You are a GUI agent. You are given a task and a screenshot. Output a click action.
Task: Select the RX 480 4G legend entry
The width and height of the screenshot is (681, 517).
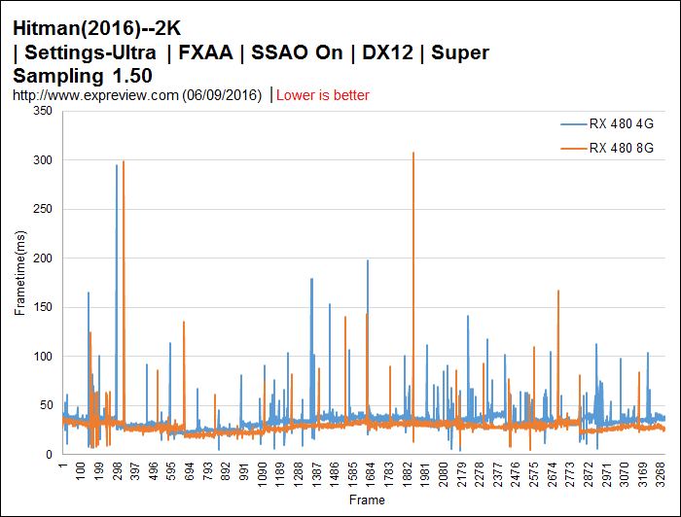click(607, 124)
